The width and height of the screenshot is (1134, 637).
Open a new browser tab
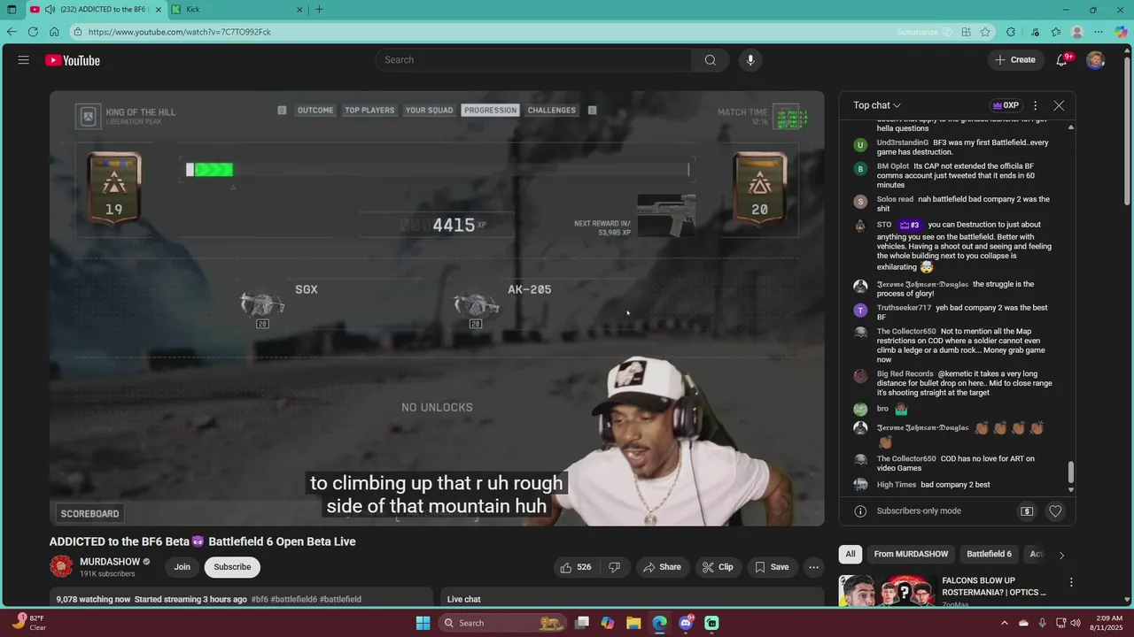(319, 10)
